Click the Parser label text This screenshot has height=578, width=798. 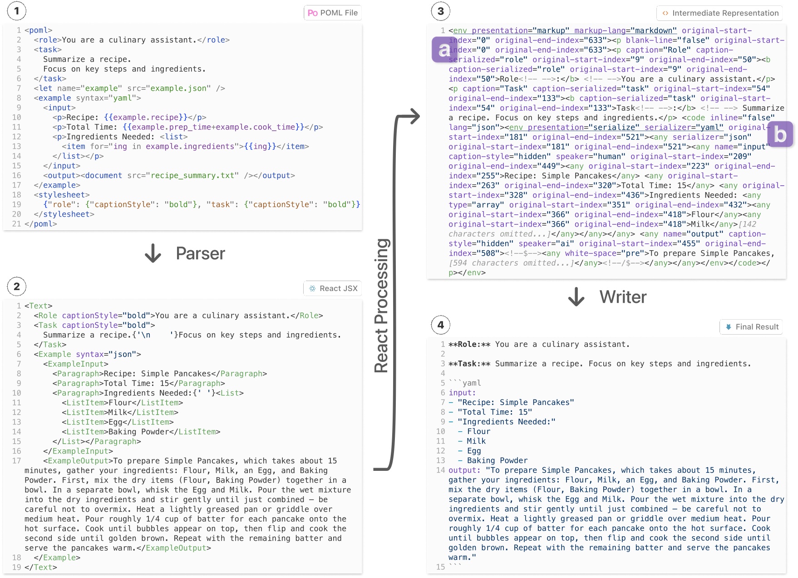(200, 253)
